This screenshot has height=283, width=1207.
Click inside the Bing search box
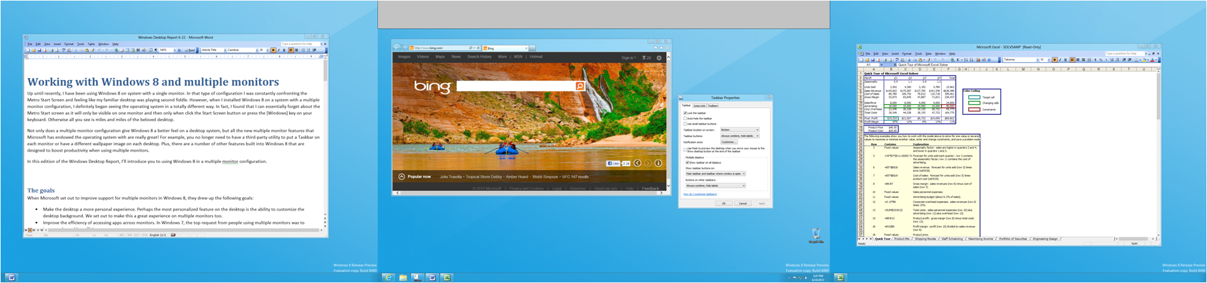point(515,86)
